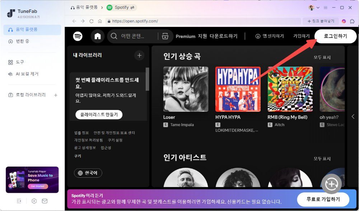Click the 링크 붙여넣기 button
359x211 pixels.
pyautogui.click(x=321, y=21)
